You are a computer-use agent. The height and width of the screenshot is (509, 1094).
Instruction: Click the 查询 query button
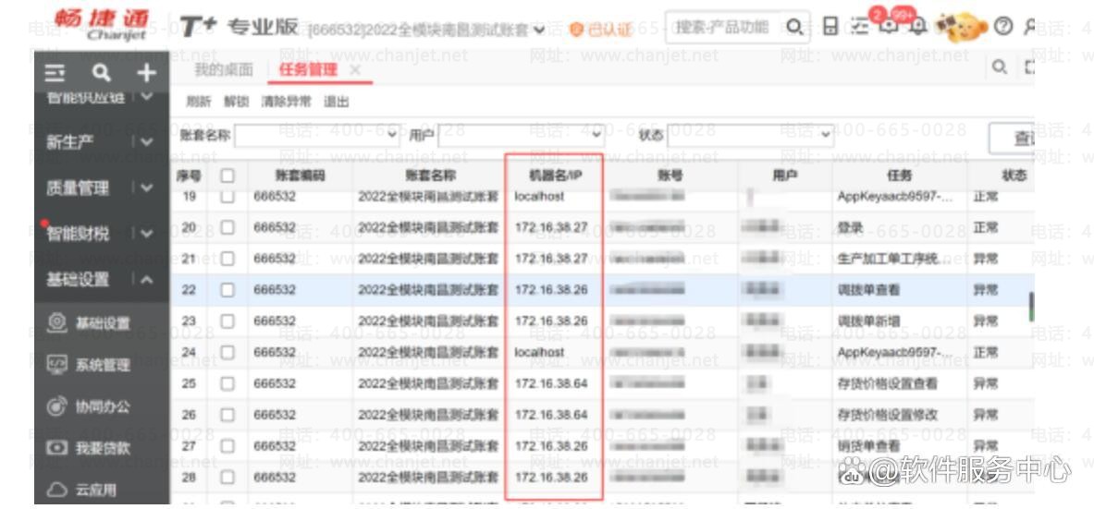tap(1012, 139)
